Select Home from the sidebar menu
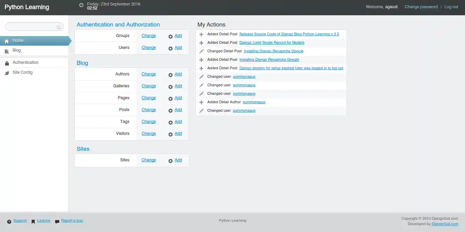The width and height of the screenshot is (465, 232). (18, 40)
